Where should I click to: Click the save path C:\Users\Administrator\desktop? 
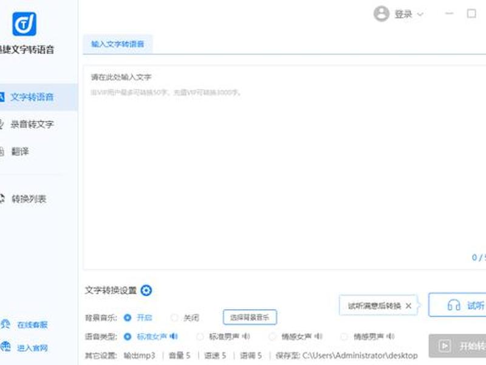pos(360,355)
